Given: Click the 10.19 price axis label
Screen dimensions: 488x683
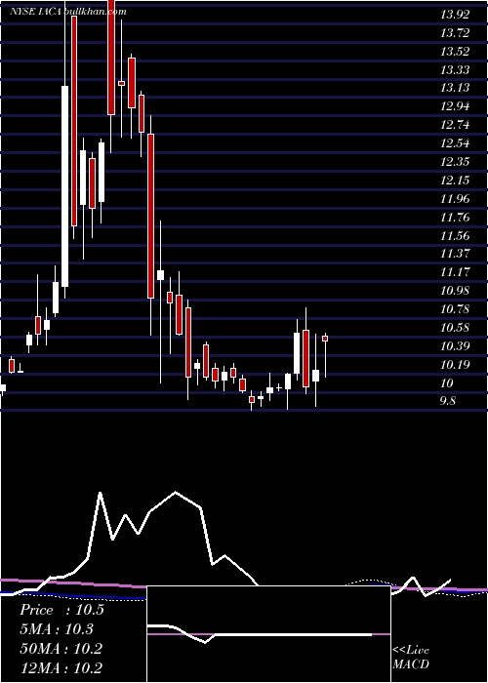Looking at the screenshot, I should [x=455, y=365].
